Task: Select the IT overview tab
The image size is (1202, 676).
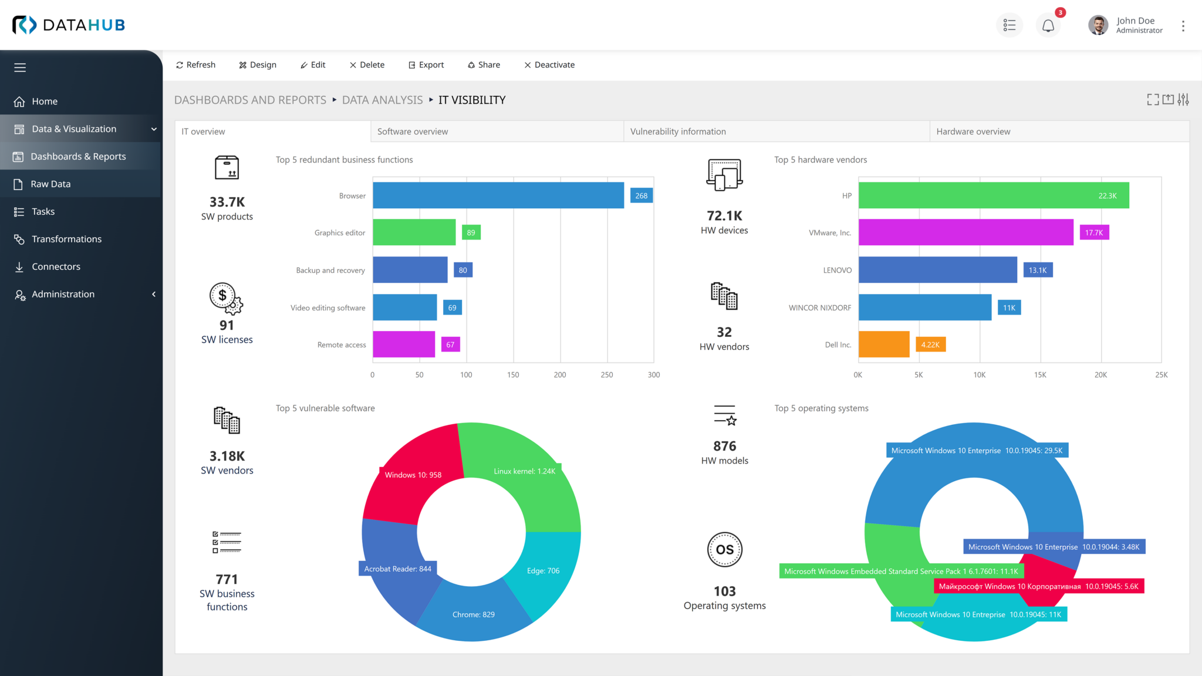Action: (x=272, y=131)
